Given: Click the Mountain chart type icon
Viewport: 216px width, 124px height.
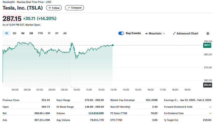Looking at the screenshot, I should [x=146, y=33].
